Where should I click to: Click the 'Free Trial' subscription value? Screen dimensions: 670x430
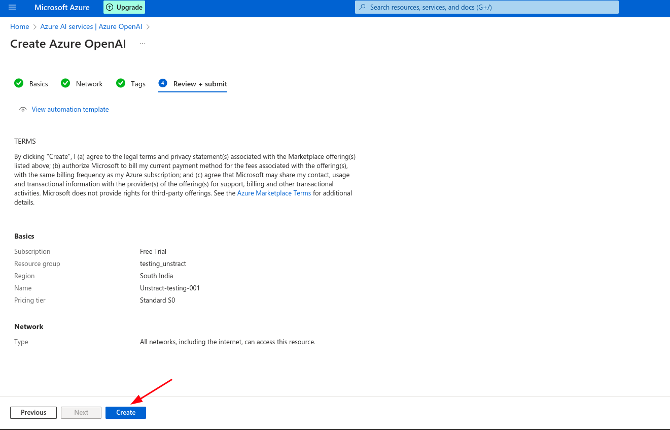tap(153, 251)
